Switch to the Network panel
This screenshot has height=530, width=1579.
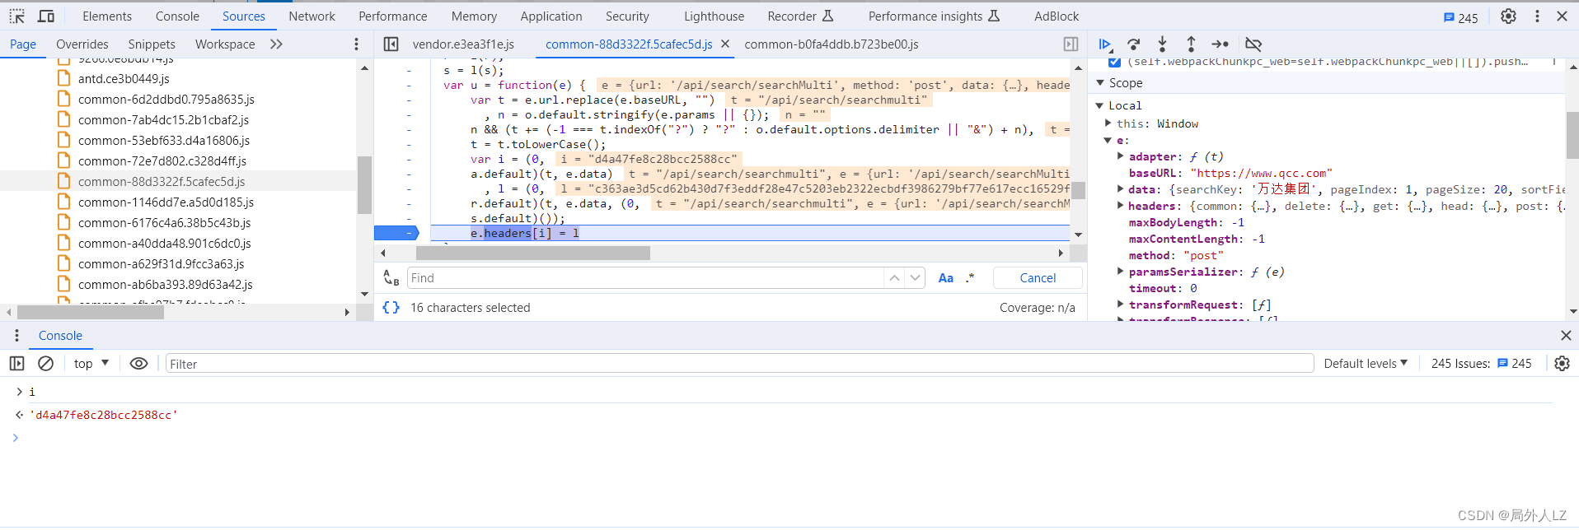(312, 16)
